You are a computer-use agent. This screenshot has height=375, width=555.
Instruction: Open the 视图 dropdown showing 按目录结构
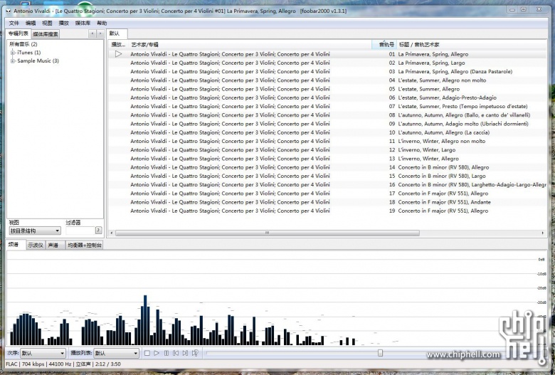coord(35,231)
